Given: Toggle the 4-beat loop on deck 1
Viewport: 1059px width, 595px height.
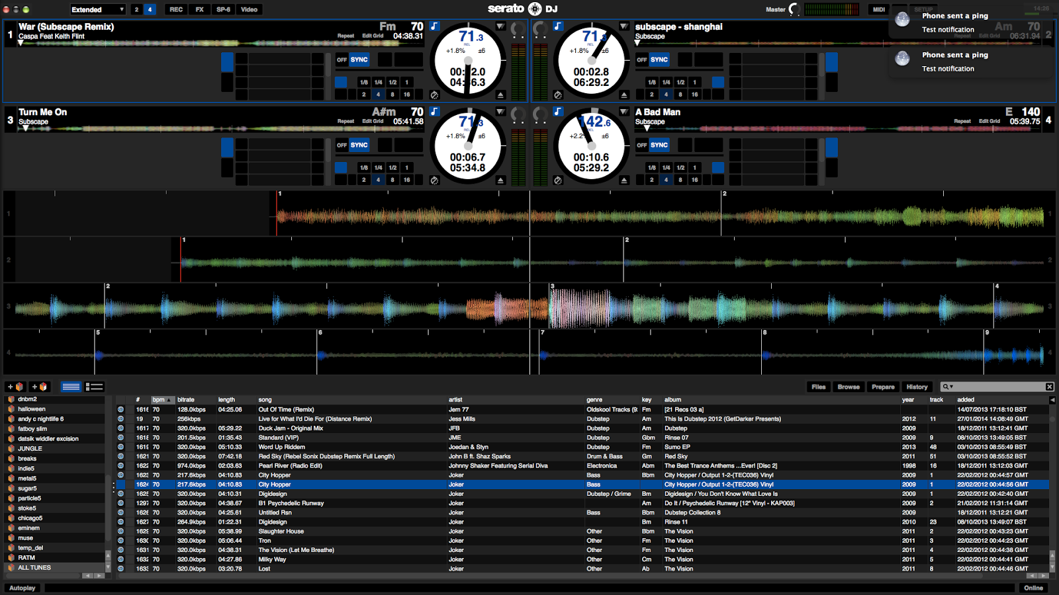Looking at the screenshot, I should click(378, 95).
